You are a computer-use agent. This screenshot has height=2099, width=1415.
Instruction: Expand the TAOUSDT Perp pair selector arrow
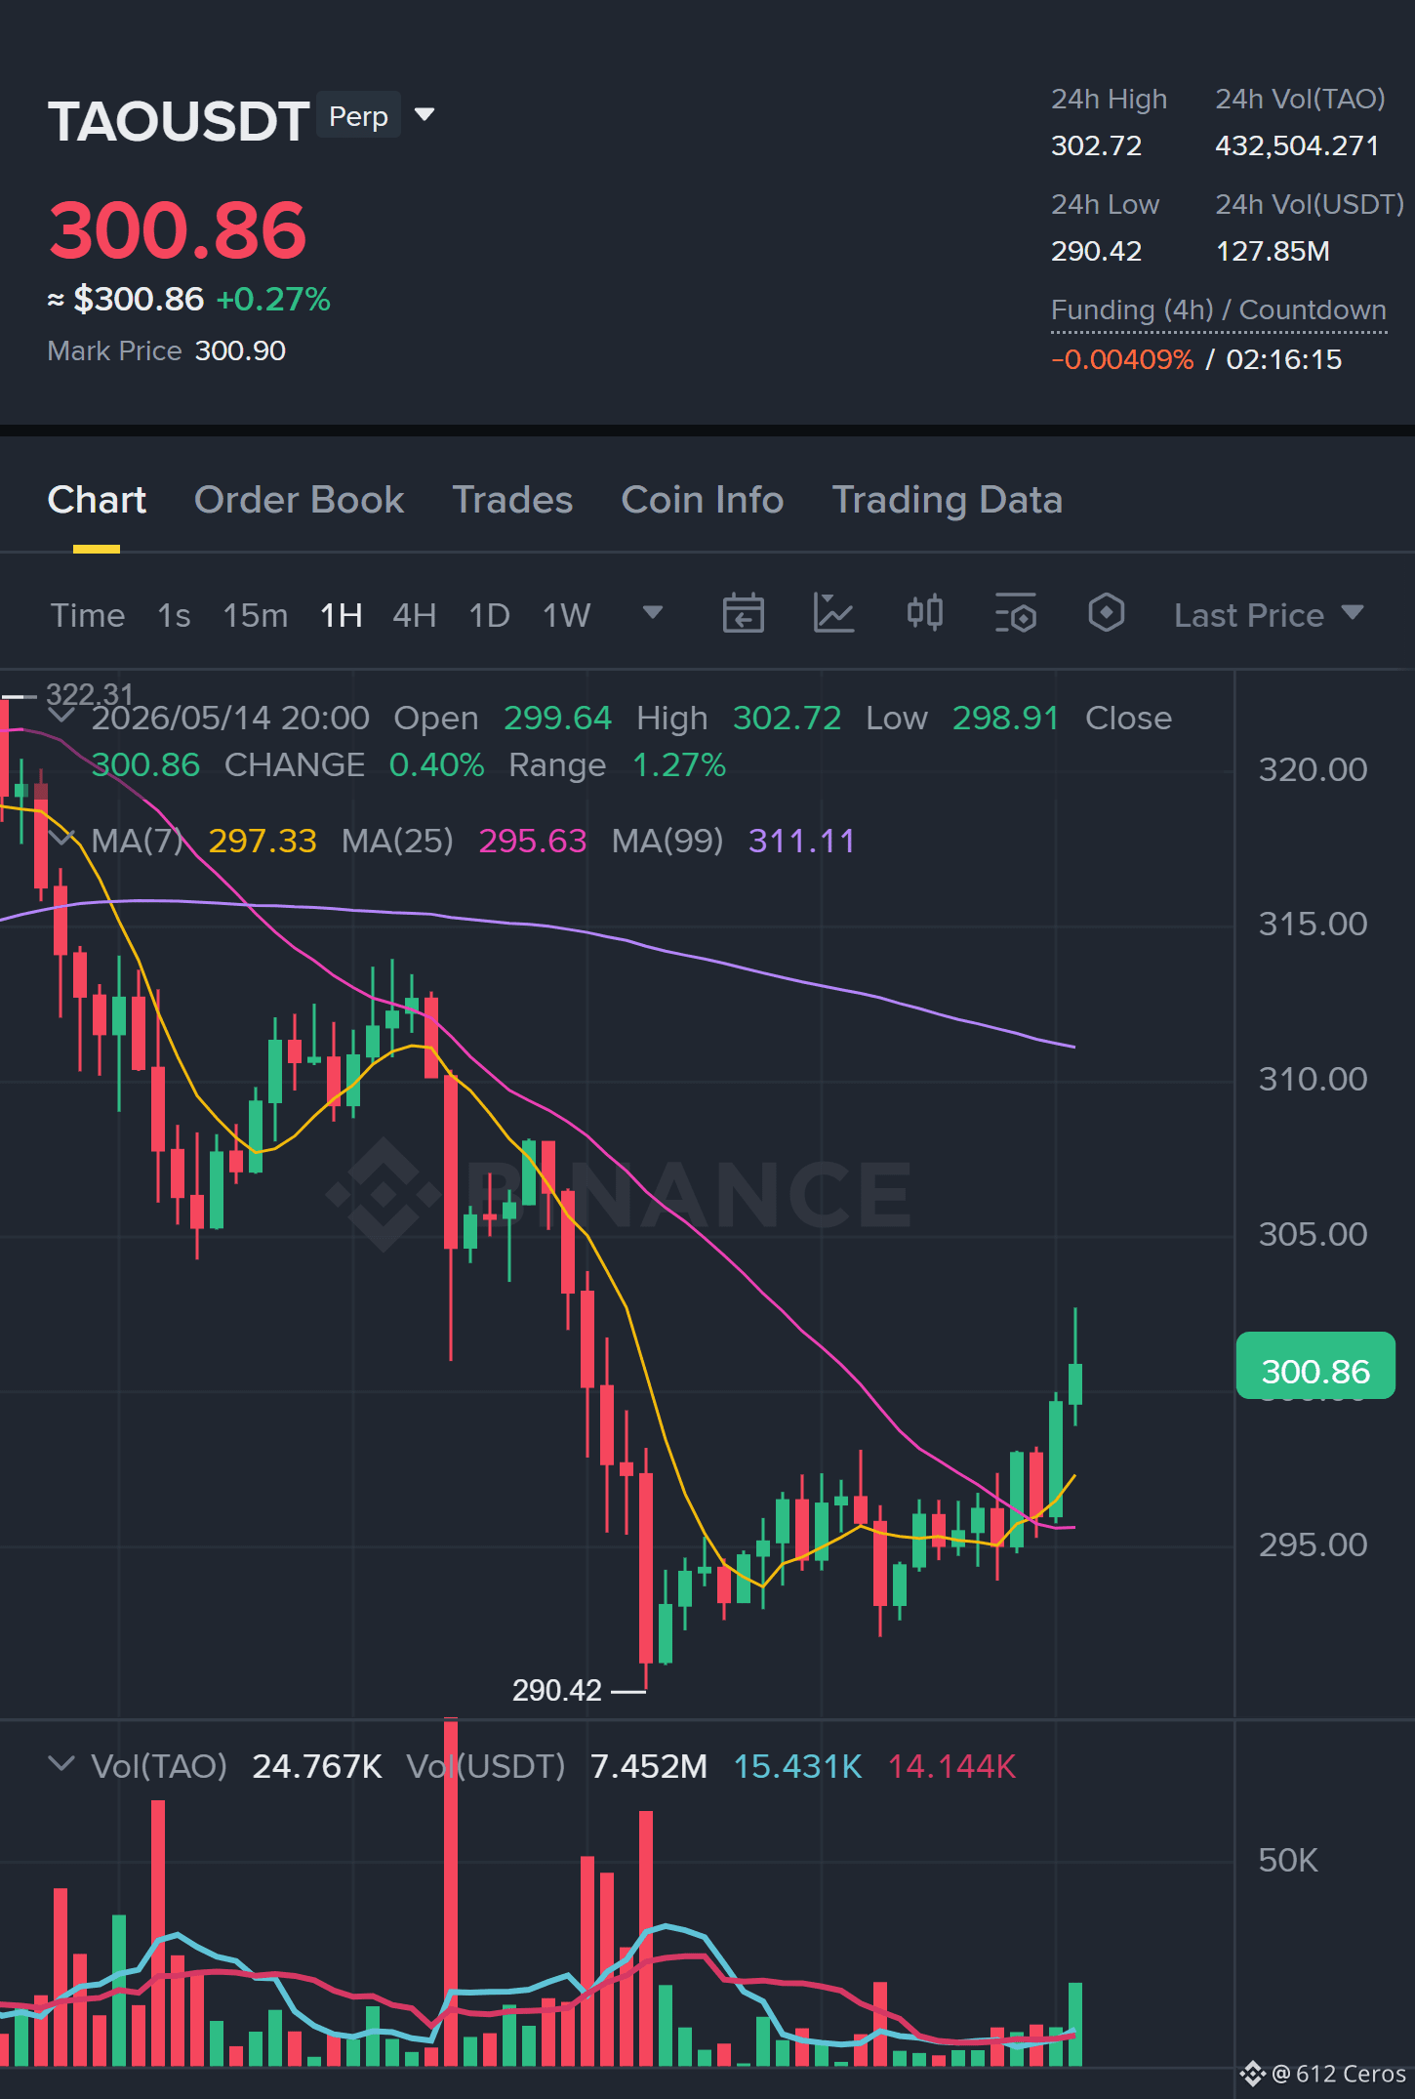click(x=424, y=115)
